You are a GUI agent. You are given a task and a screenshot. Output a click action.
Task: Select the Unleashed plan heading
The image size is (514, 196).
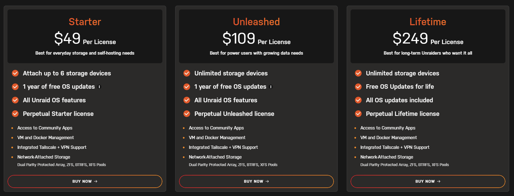(x=256, y=22)
